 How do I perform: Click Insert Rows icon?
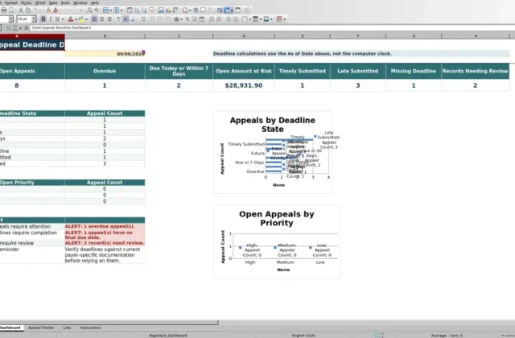coord(105,10)
